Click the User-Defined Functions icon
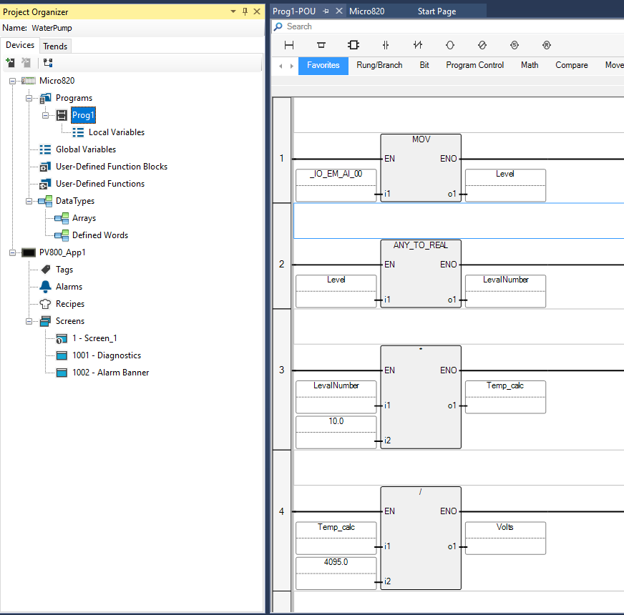 pos(45,184)
